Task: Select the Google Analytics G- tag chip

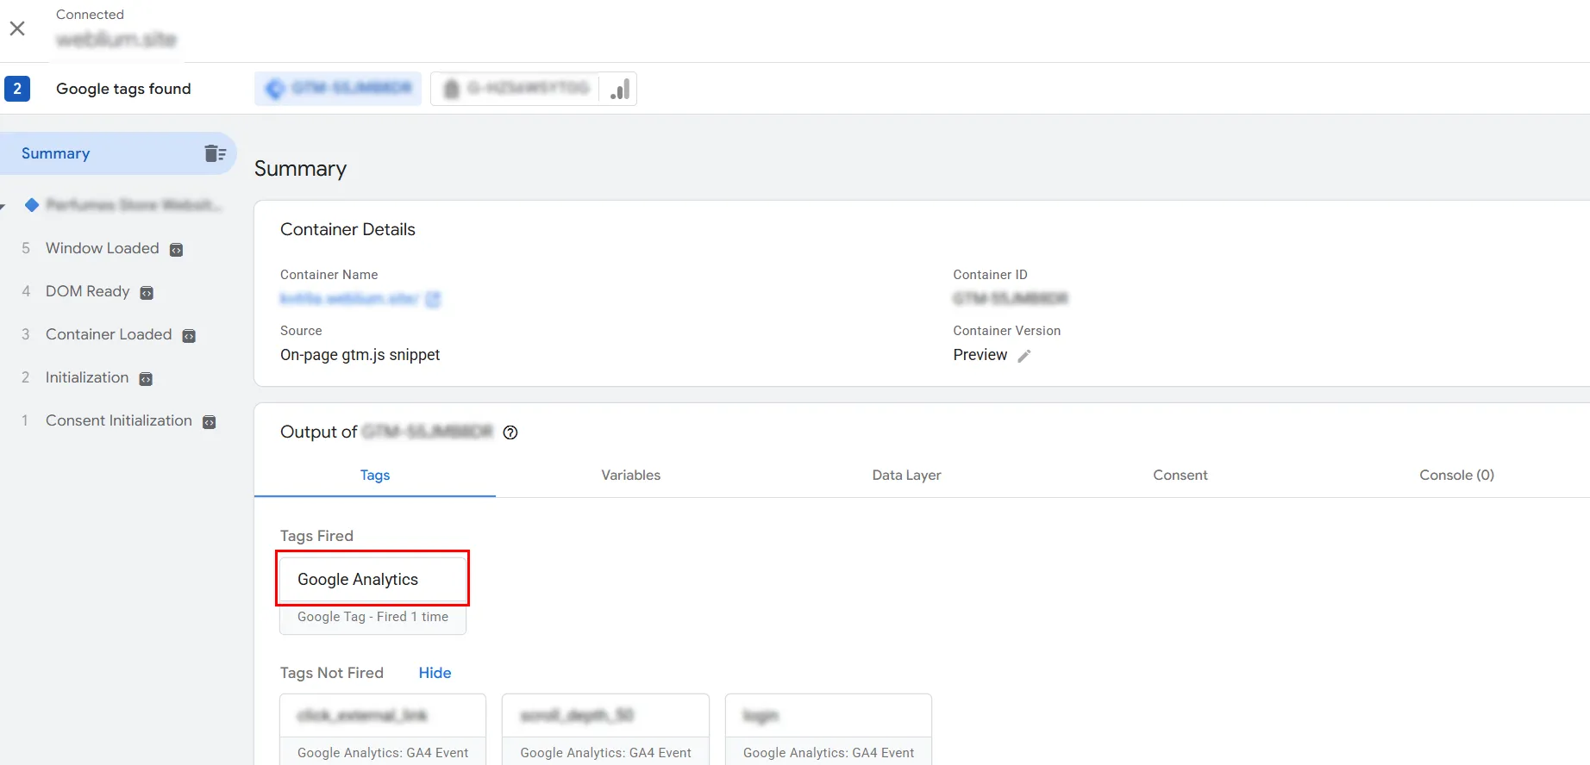Action: pyautogui.click(x=517, y=89)
